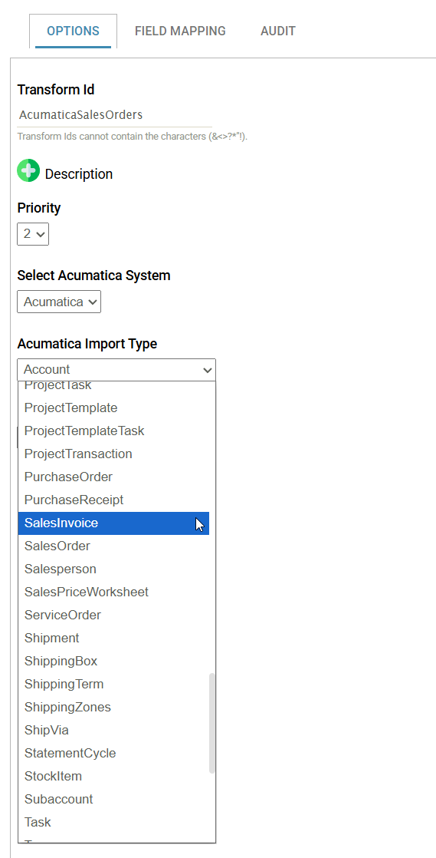Select PurchaseOrder import type
This screenshot has height=858, width=436.
pos(113,477)
